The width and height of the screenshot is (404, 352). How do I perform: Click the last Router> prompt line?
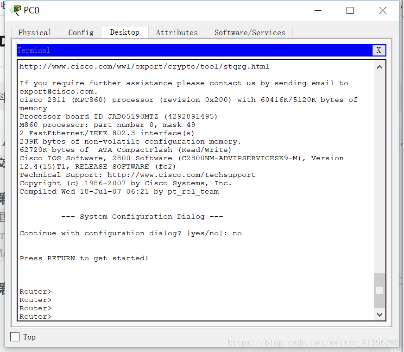coord(36,316)
